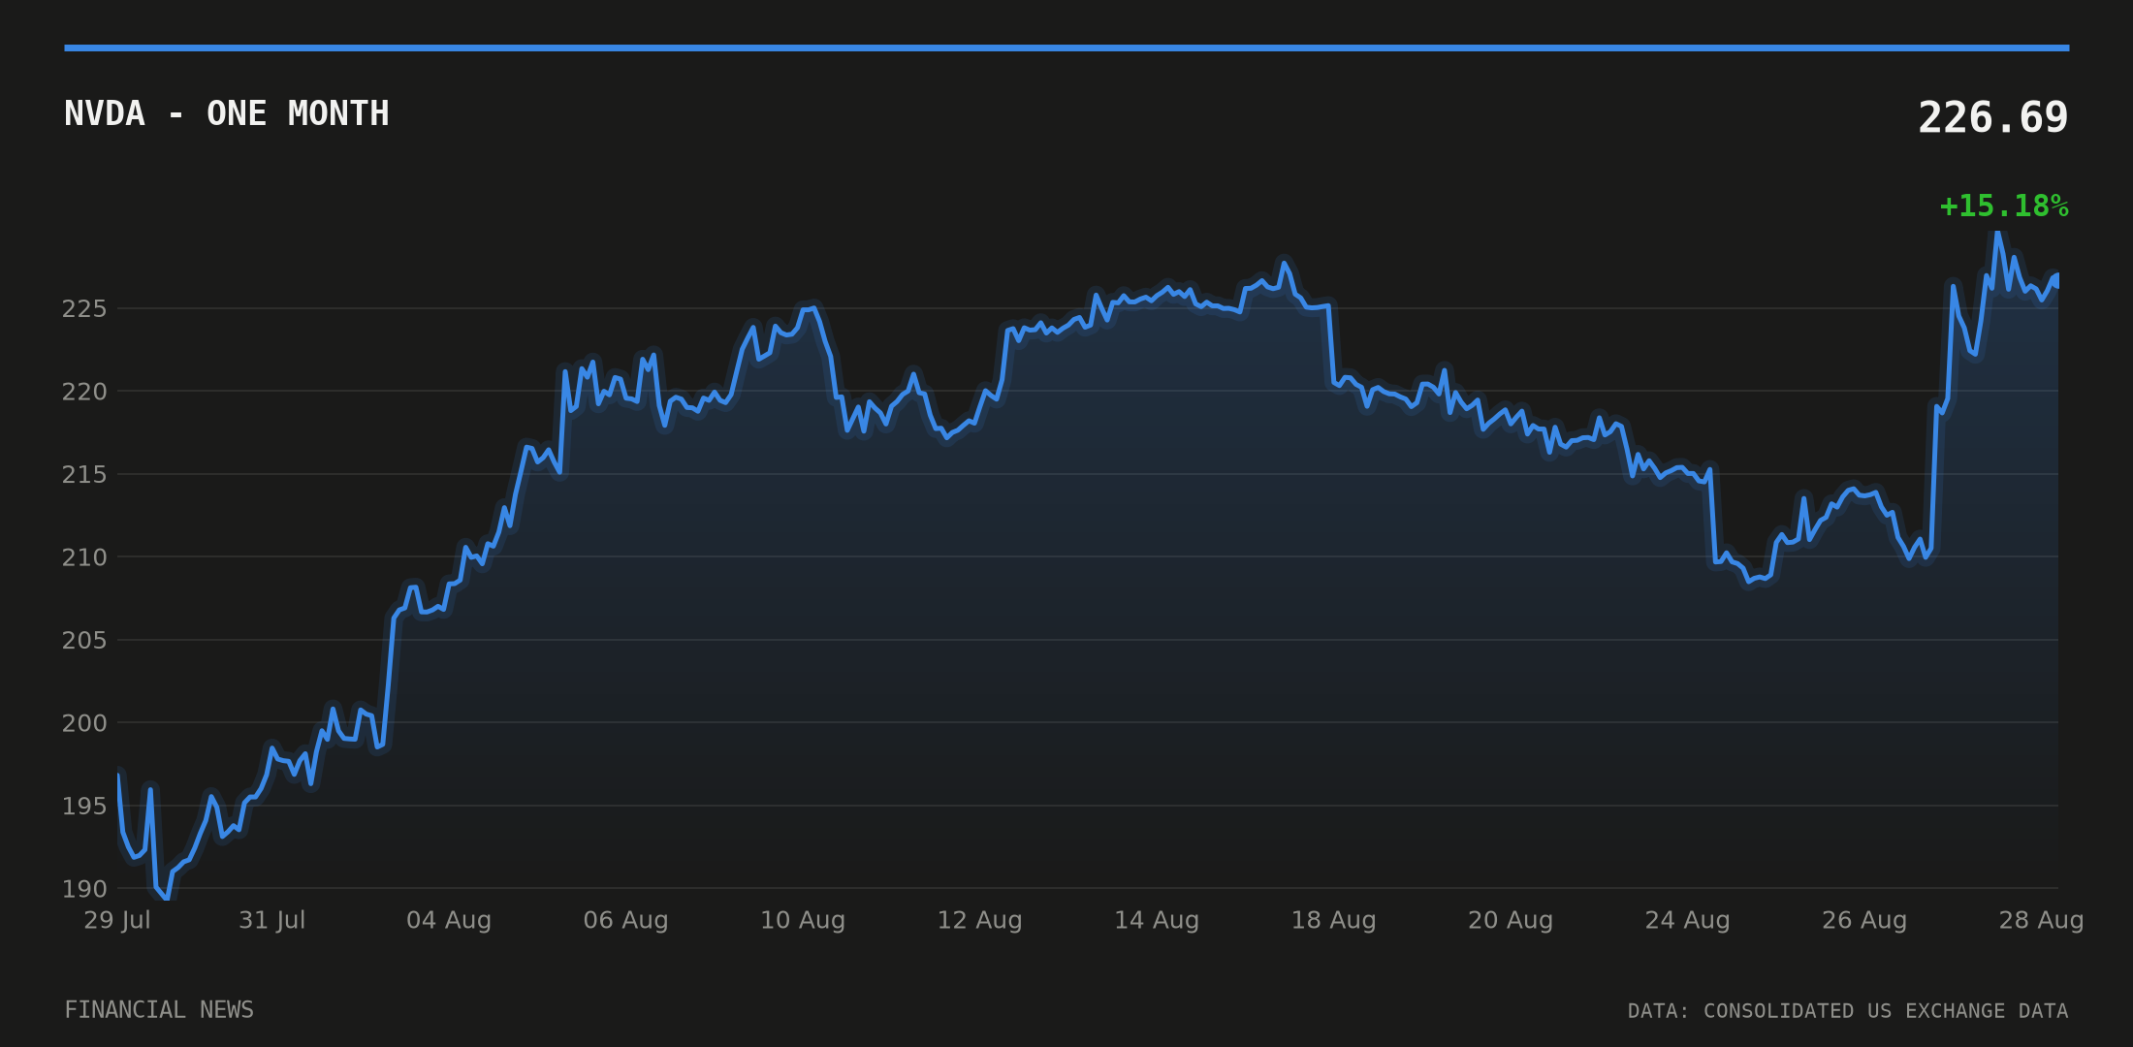Click the NVDA - ONE MONTH title
Image resolution: width=2133 pixels, height=1047 pixels.
pyautogui.click(x=227, y=113)
